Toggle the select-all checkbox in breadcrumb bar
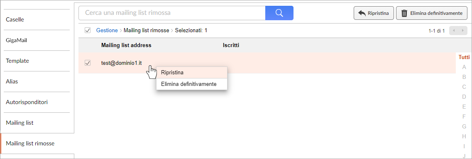The image size is (472, 159). (x=88, y=30)
